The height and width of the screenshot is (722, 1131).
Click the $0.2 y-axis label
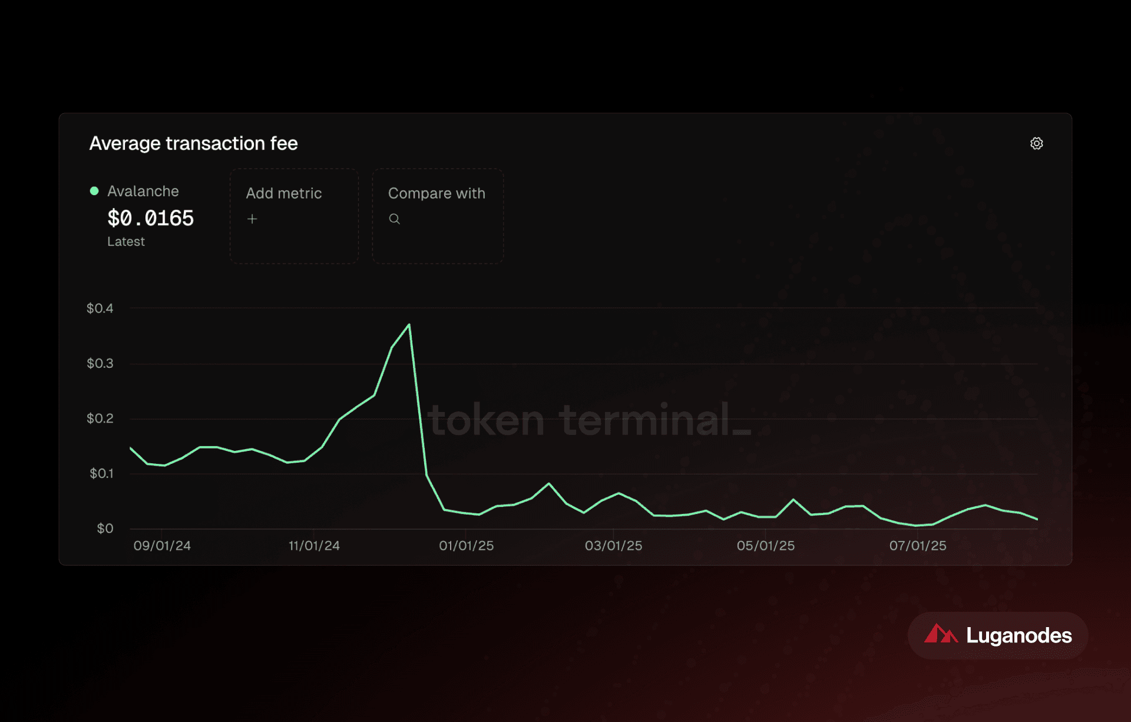pos(100,418)
